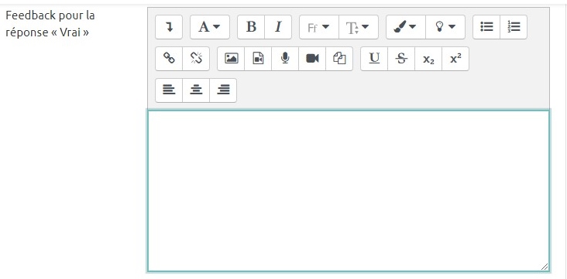
Task: Open the manage files icon
Action: coord(339,59)
